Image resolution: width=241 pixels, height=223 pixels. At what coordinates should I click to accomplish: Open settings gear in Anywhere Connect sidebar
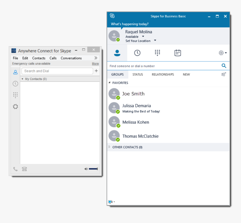pyautogui.click(x=15, y=106)
